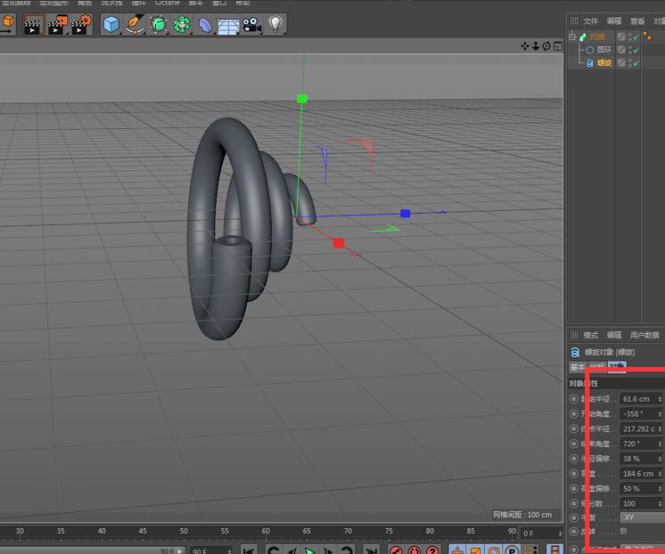
Task: Toggle the green checkmark for the sweep object
Action: [636, 37]
